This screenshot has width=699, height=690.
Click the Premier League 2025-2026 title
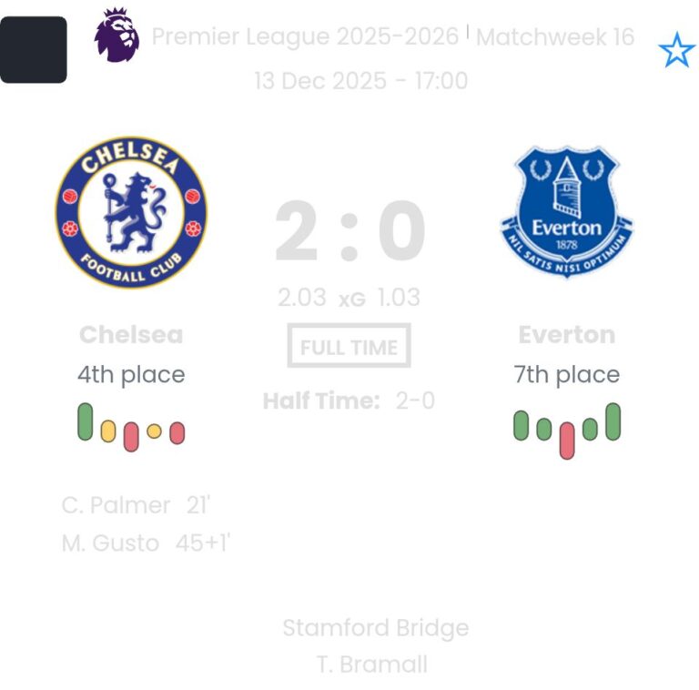[x=305, y=36]
